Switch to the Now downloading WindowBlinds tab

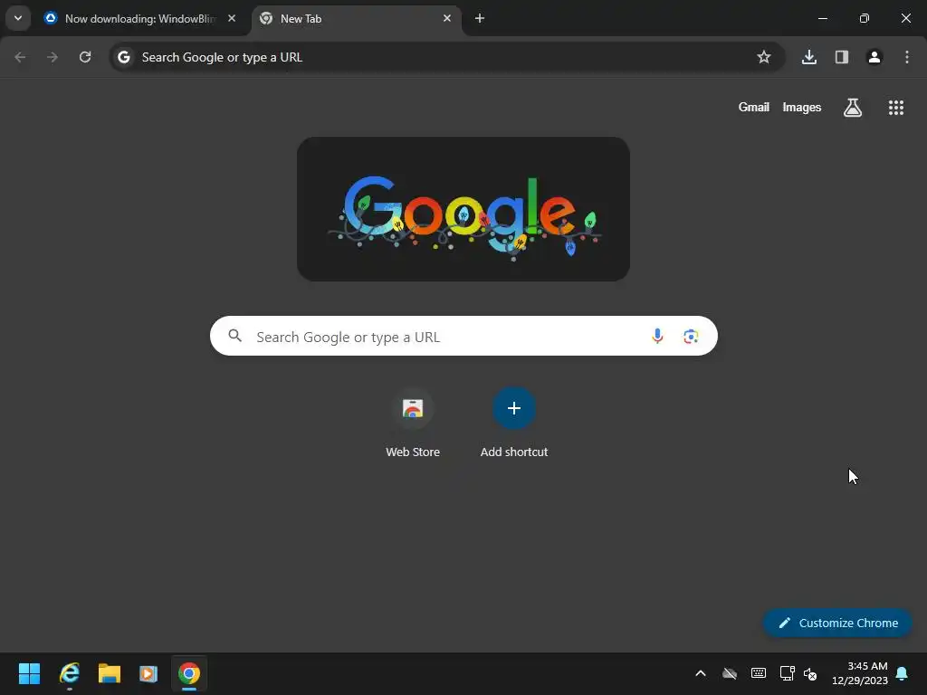pyautogui.click(x=140, y=18)
